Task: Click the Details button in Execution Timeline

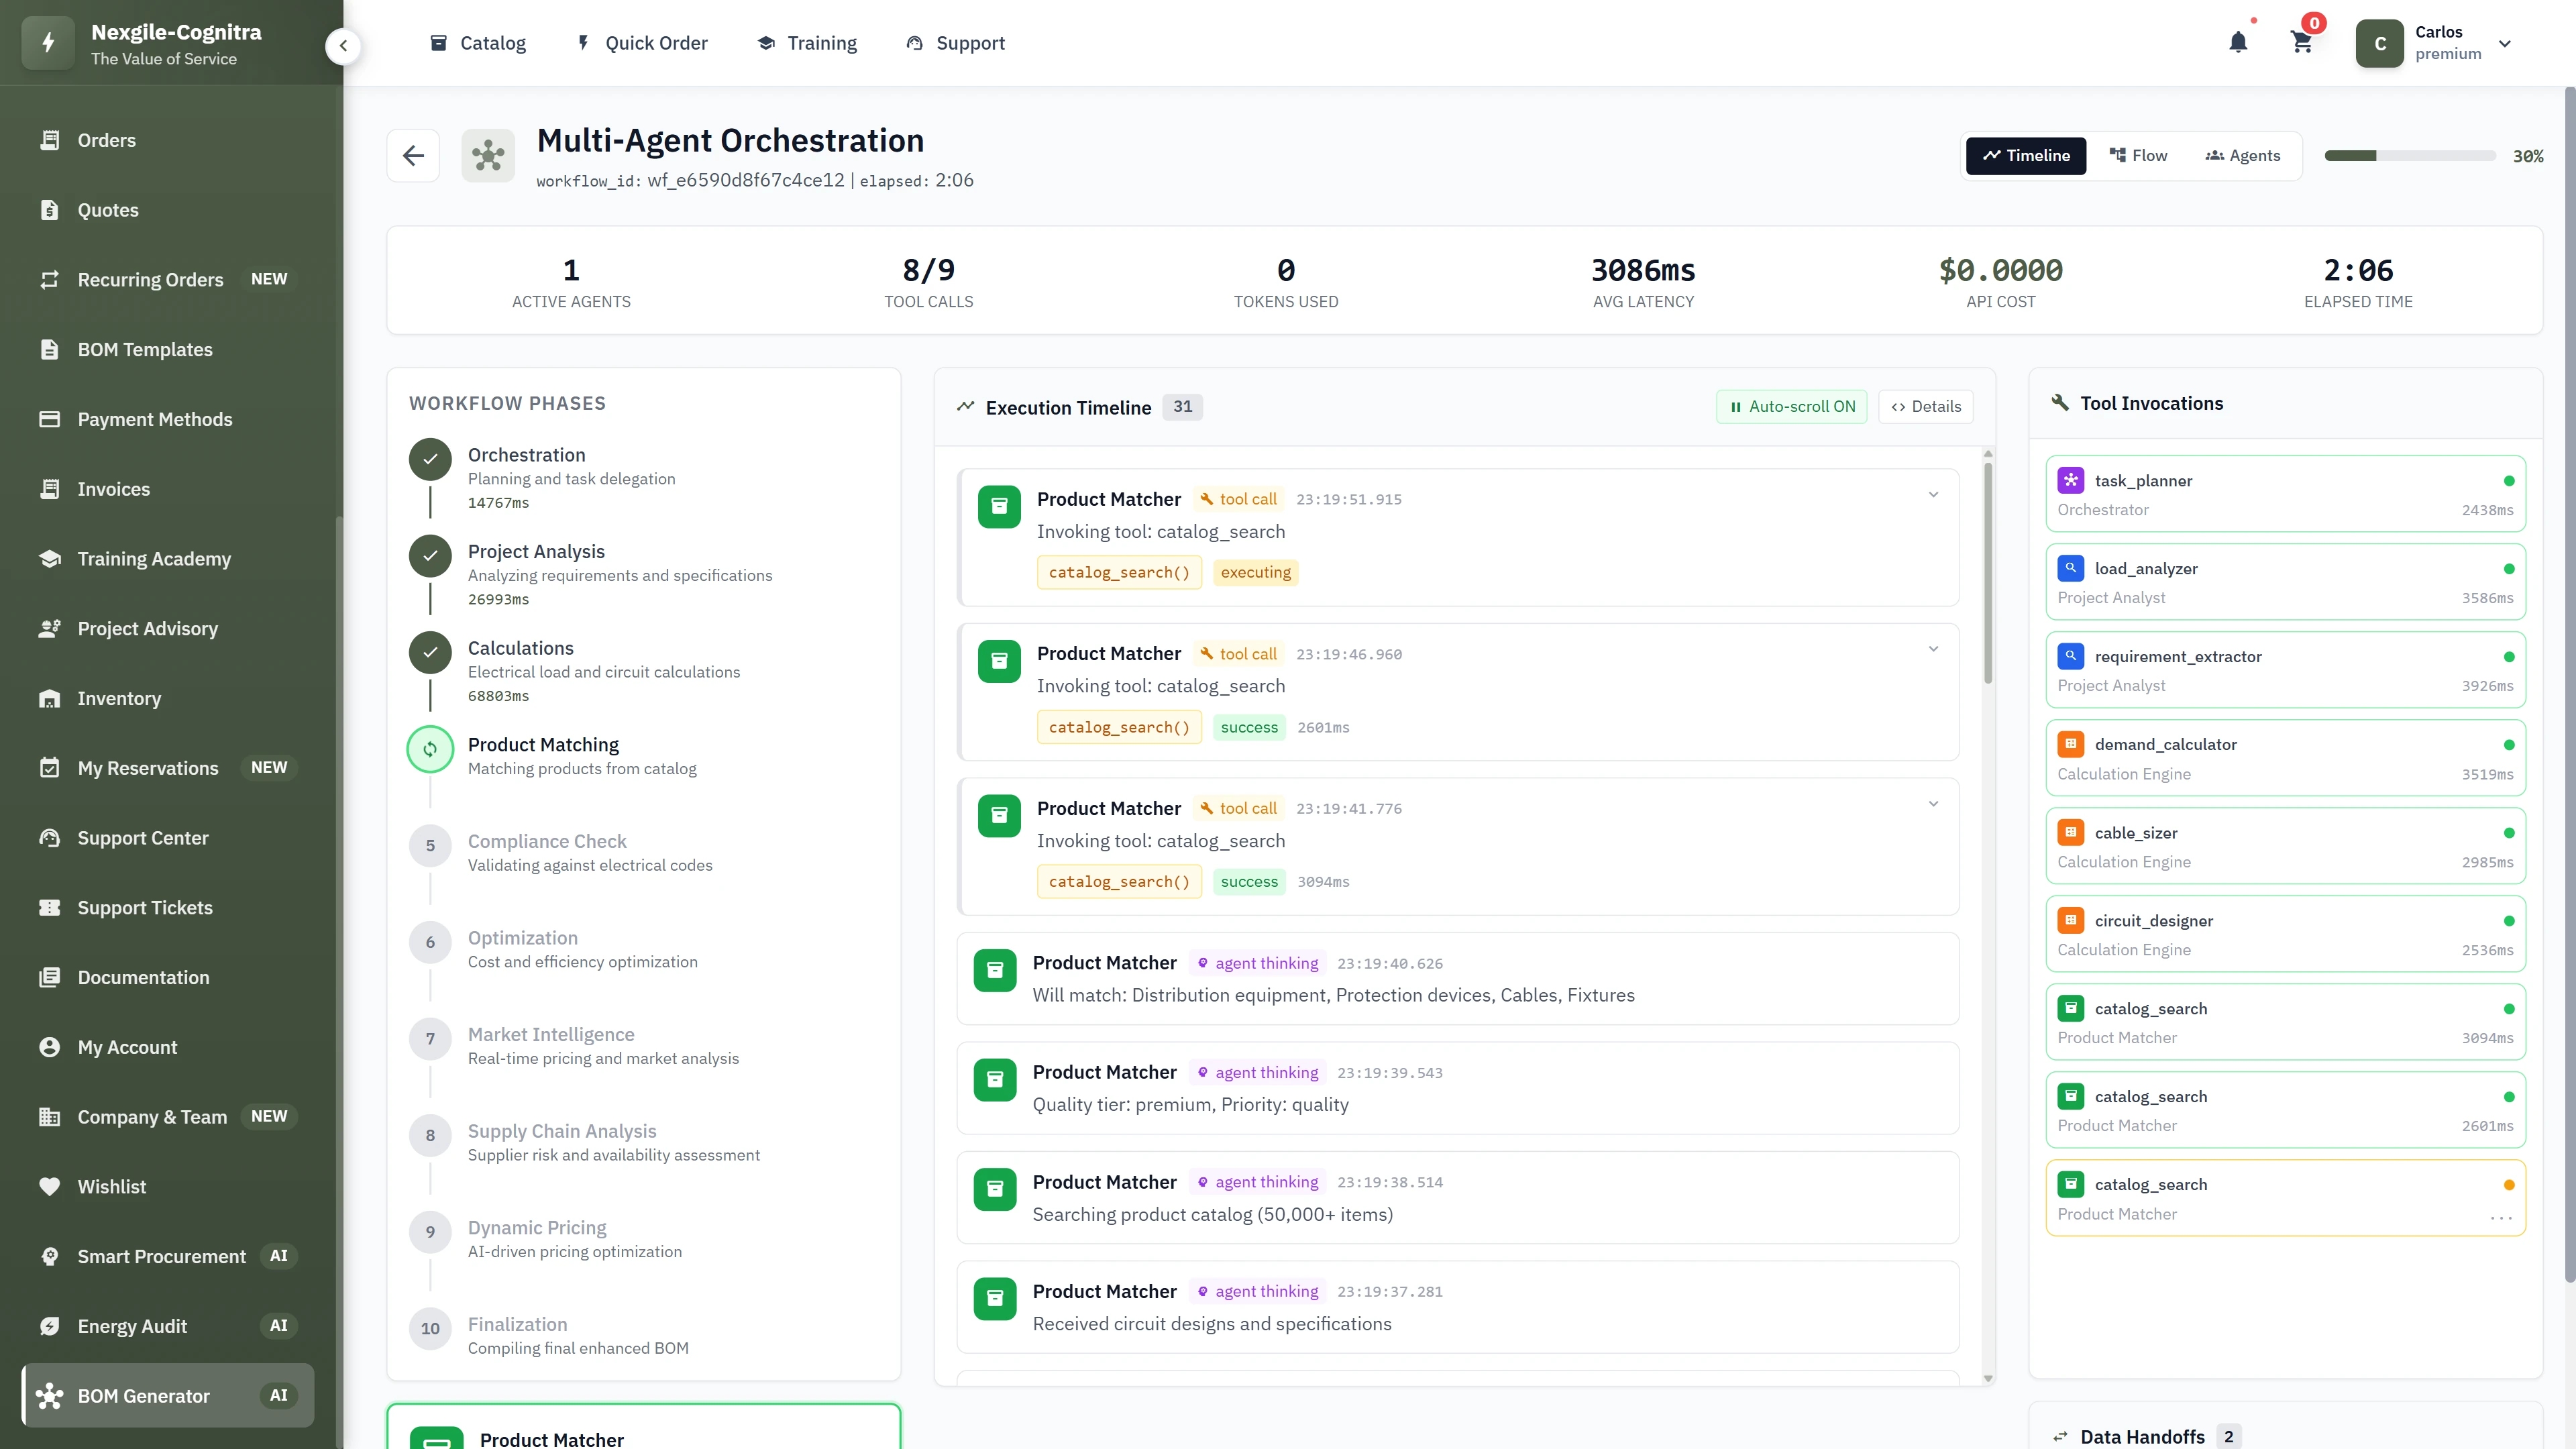Action: [1925, 406]
